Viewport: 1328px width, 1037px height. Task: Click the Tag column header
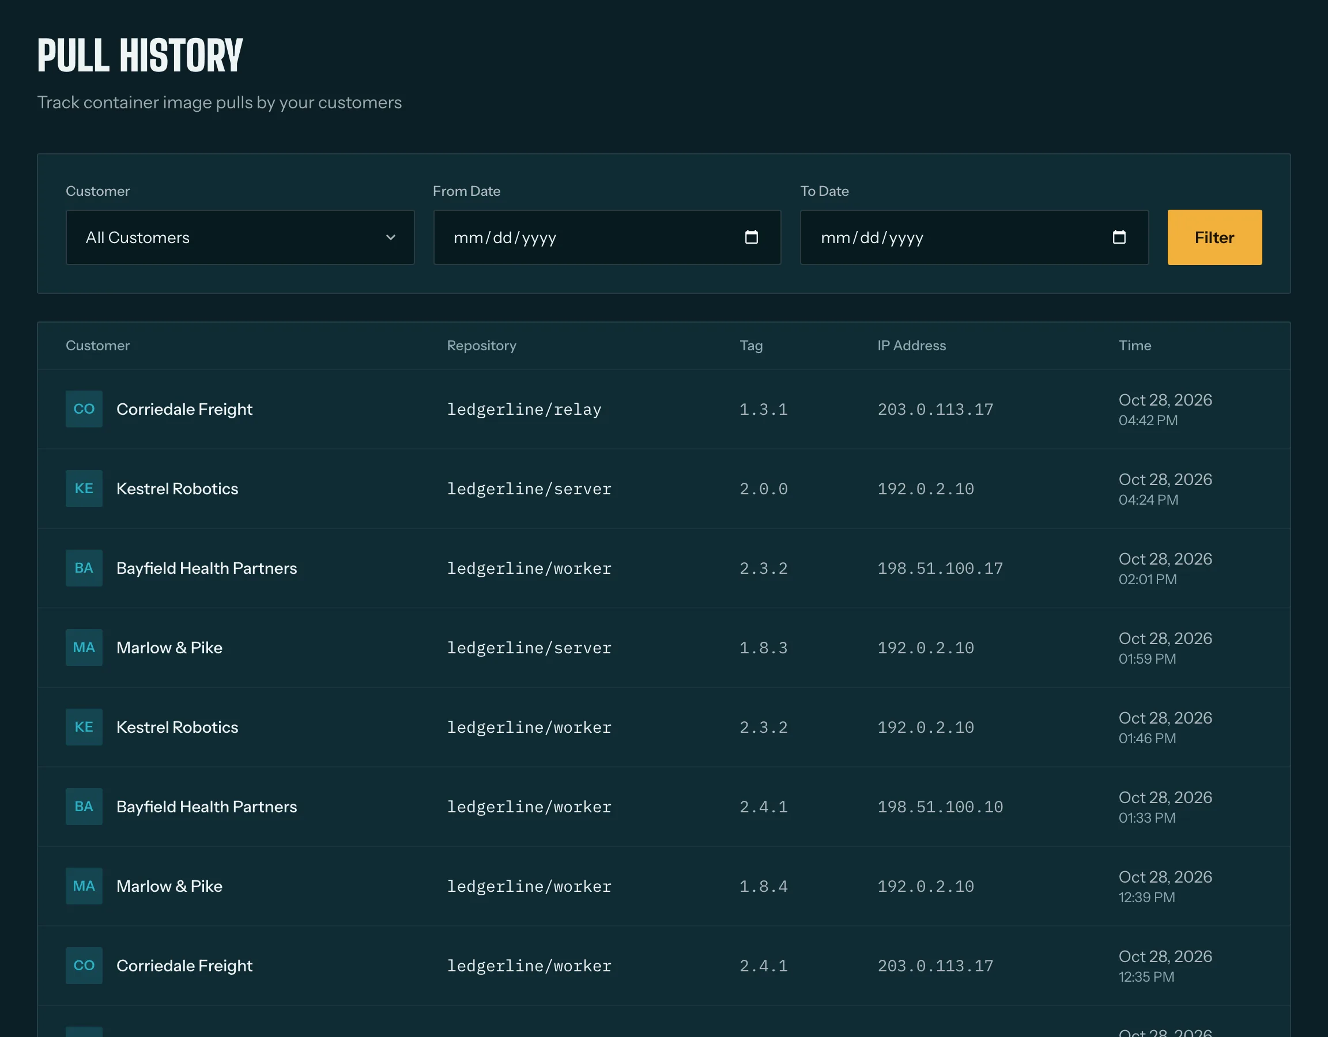click(751, 345)
